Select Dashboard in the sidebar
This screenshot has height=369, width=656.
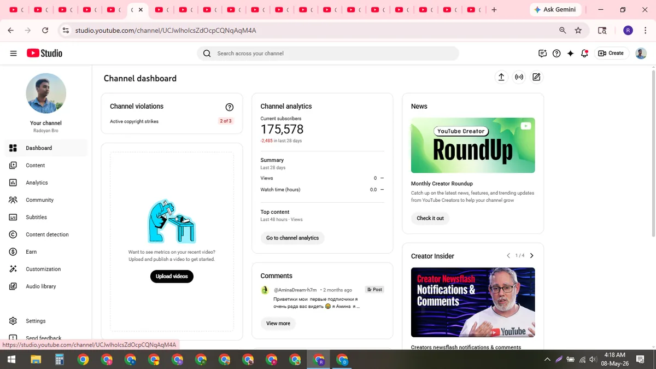pos(46,148)
